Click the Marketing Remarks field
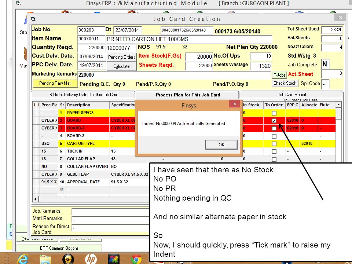The width and height of the screenshot is (352, 264). click(x=174, y=75)
